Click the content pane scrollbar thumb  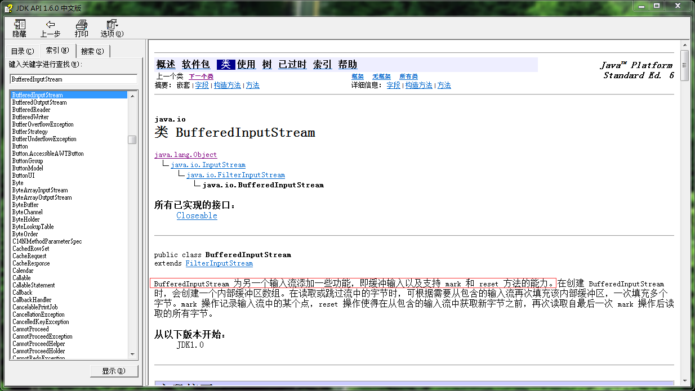(685, 65)
